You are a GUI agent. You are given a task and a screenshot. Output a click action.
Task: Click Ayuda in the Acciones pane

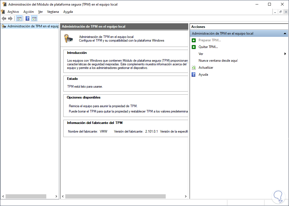[x=203, y=75]
